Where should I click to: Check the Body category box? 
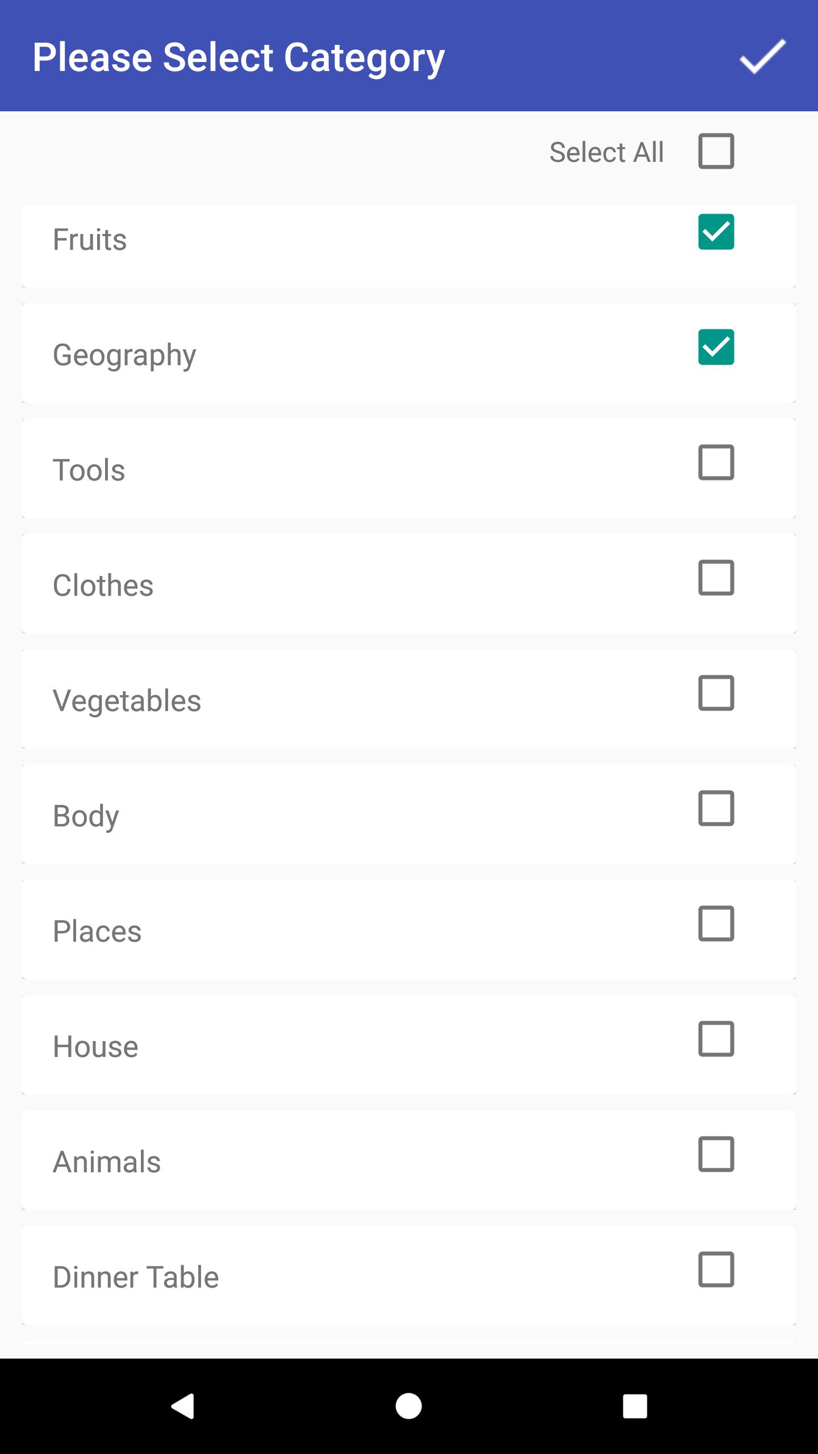point(716,808)
